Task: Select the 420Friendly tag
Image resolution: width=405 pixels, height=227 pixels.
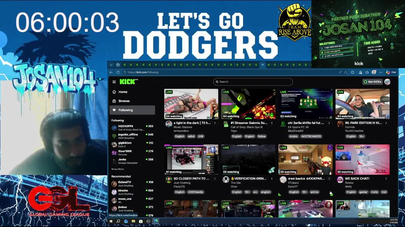Action: (196, 192)
